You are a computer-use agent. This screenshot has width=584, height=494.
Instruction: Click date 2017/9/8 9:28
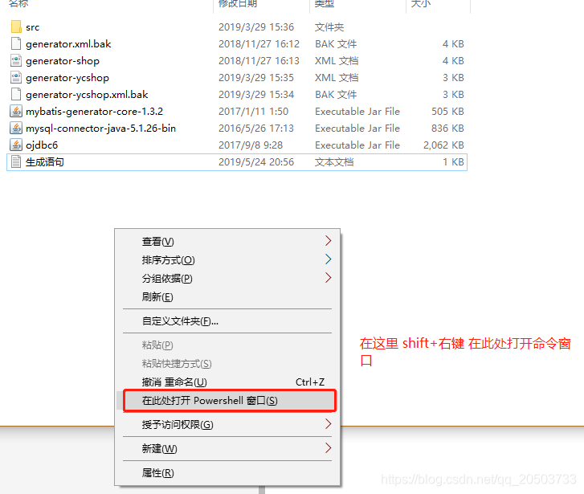tap(251, 145)
